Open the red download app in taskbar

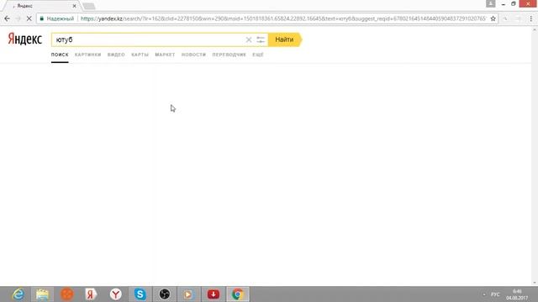[x=213, y=294]
